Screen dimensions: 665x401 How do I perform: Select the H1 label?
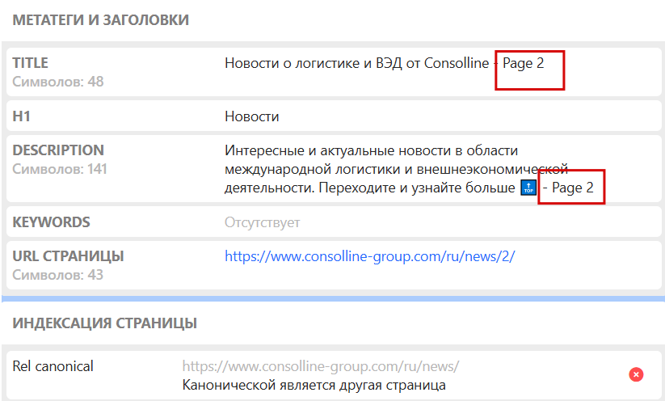click(x=21, y=116)
